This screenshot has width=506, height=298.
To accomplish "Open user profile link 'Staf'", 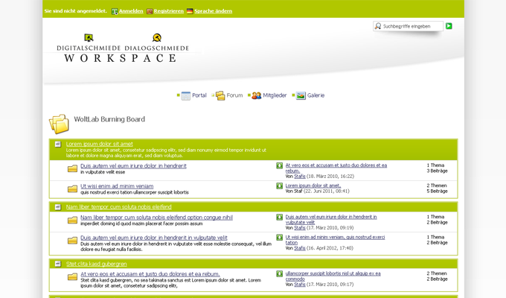I will pyautogui.click(x=298, y=191).
